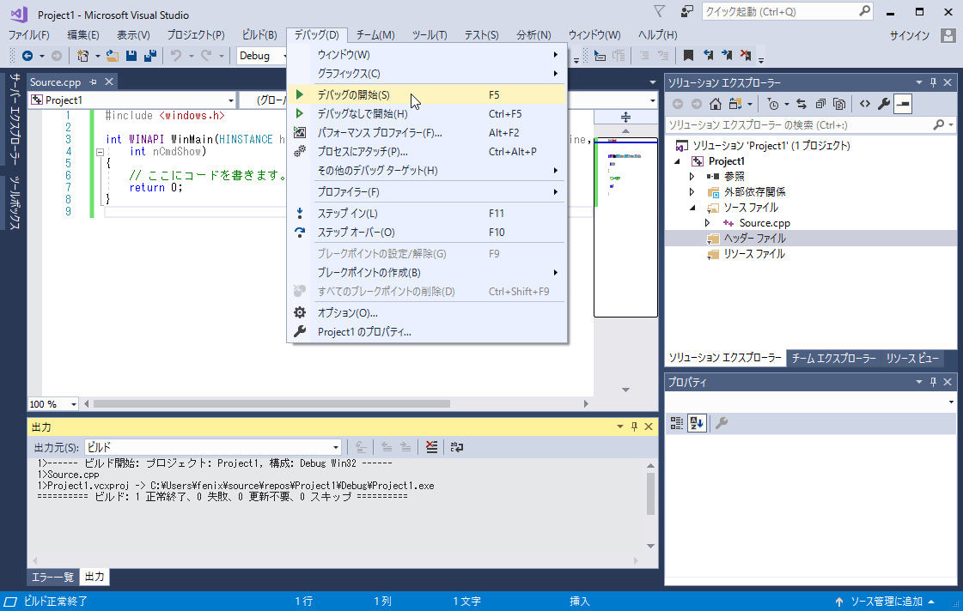The width and height of the screenshot is (963, 611).
Task: Click the feedback person icon in the title bar
Action: [x=686, y=11]
